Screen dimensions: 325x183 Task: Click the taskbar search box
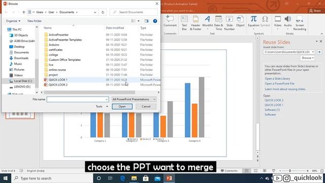(52, 178)
